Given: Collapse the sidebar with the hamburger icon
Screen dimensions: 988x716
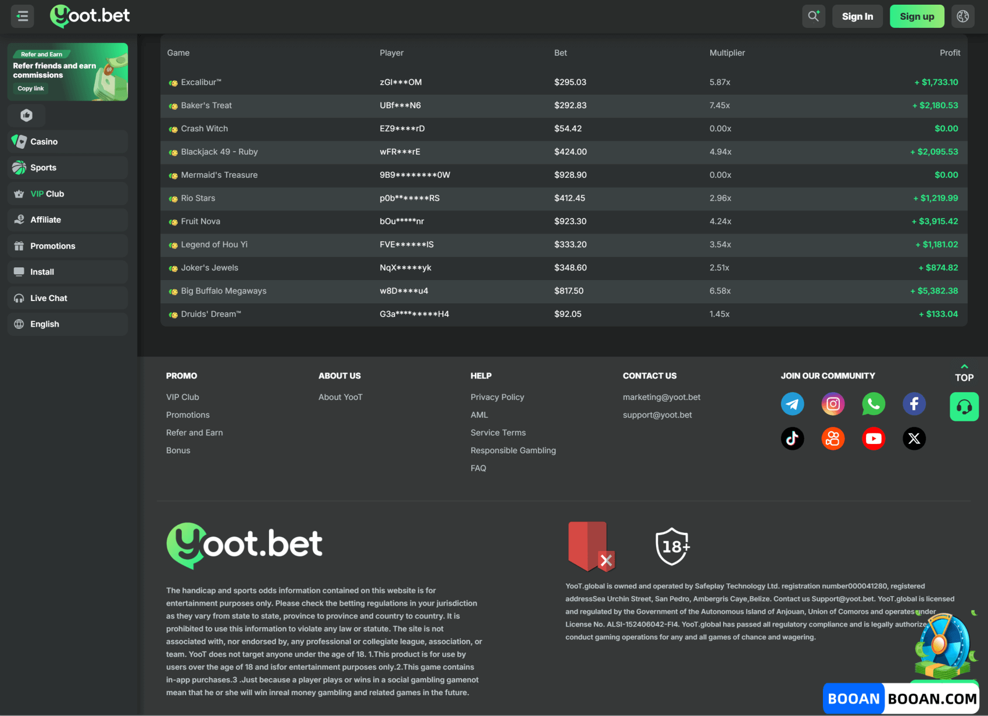Looking at the screenshot, I should [x=23, y=16].
